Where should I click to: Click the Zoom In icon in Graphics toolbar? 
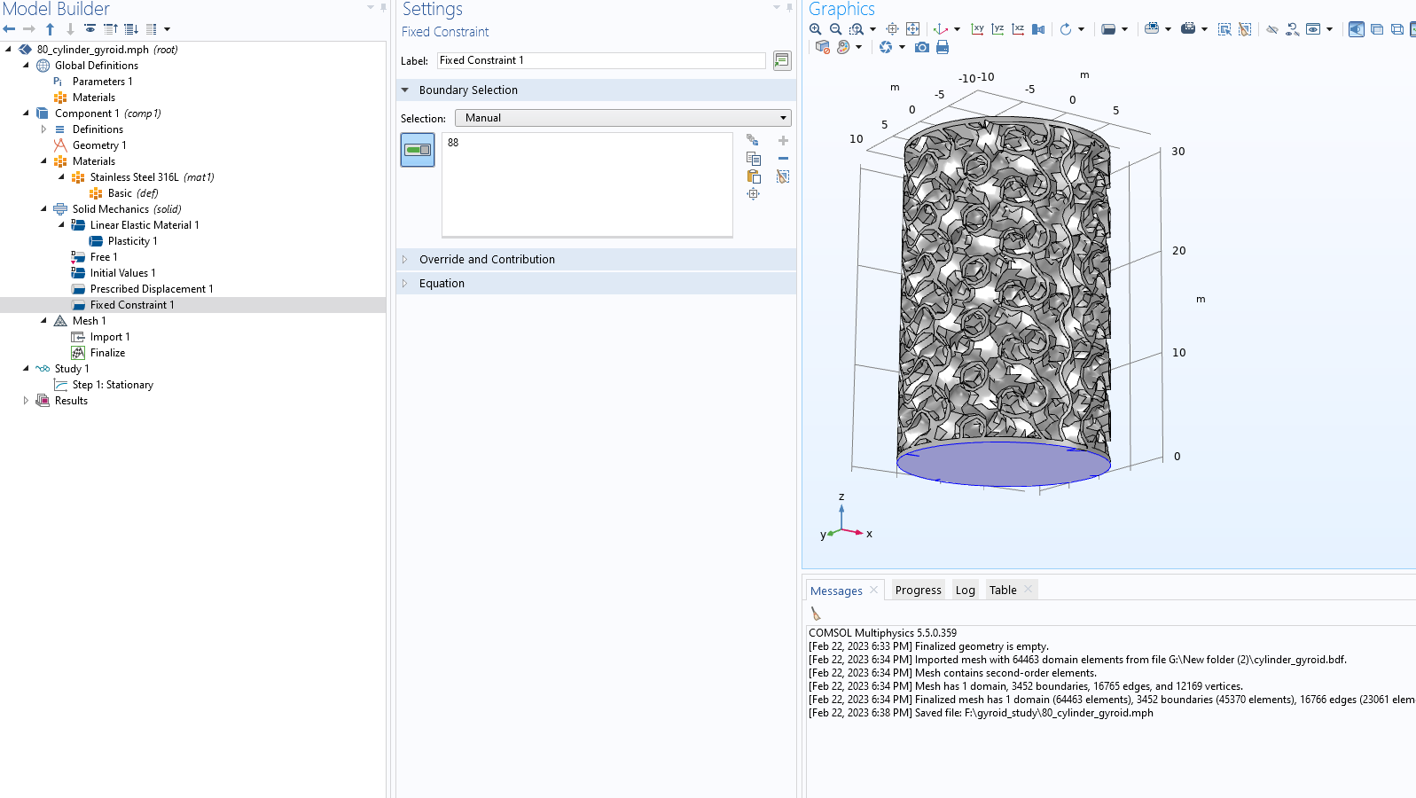[815, 29]
